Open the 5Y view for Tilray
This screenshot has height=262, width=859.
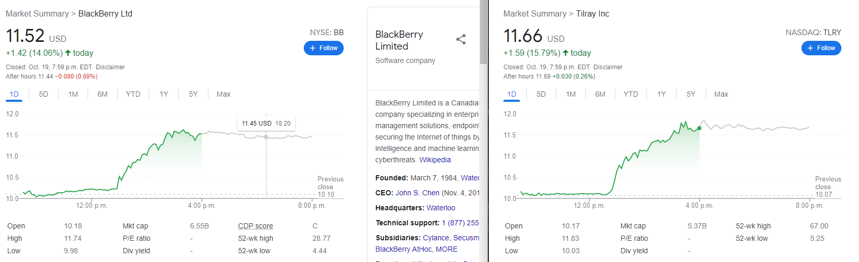click(x=691, y=94)
